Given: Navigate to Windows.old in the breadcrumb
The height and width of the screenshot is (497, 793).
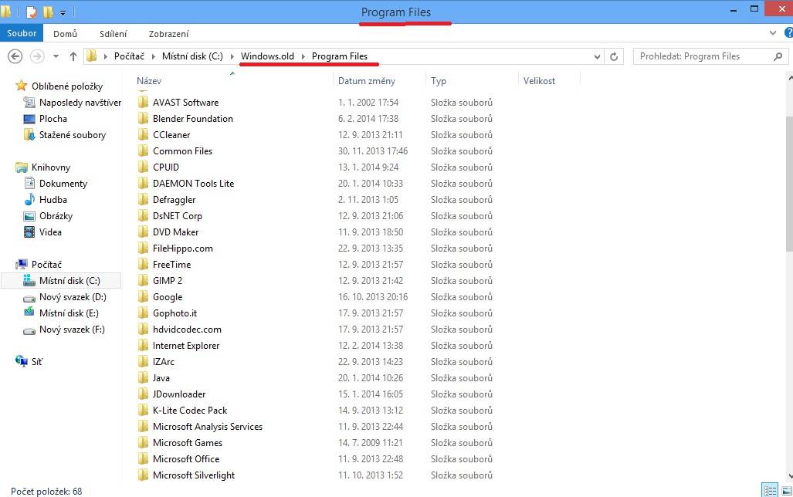Looking at the screenshot, I should point(267,56).
